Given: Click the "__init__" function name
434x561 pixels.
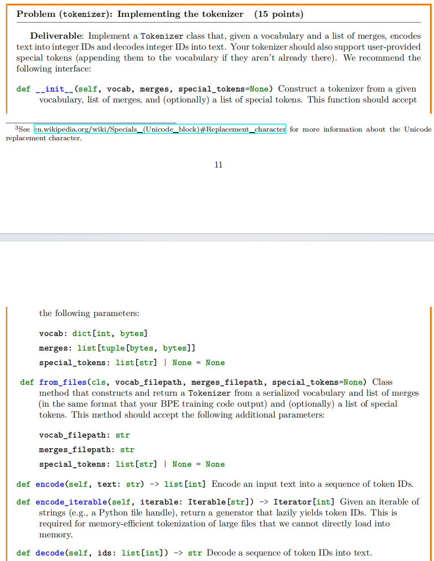Looking at the screenshot, I should click(x=55, y=89).
